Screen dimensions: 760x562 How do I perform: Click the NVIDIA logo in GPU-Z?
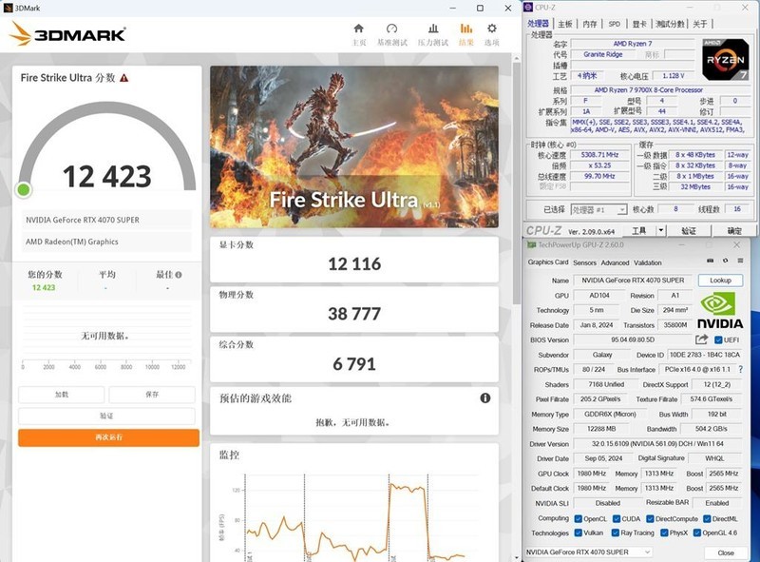pyautogui.click(x=720, y=305)
